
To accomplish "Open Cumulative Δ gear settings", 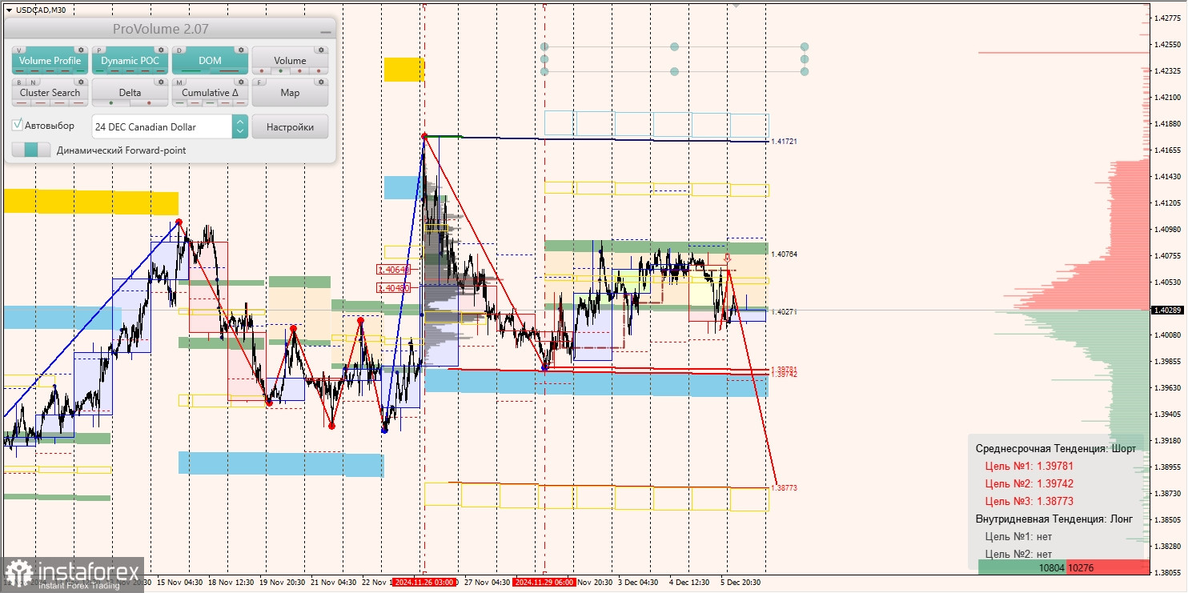I will (x=241, y=82).
